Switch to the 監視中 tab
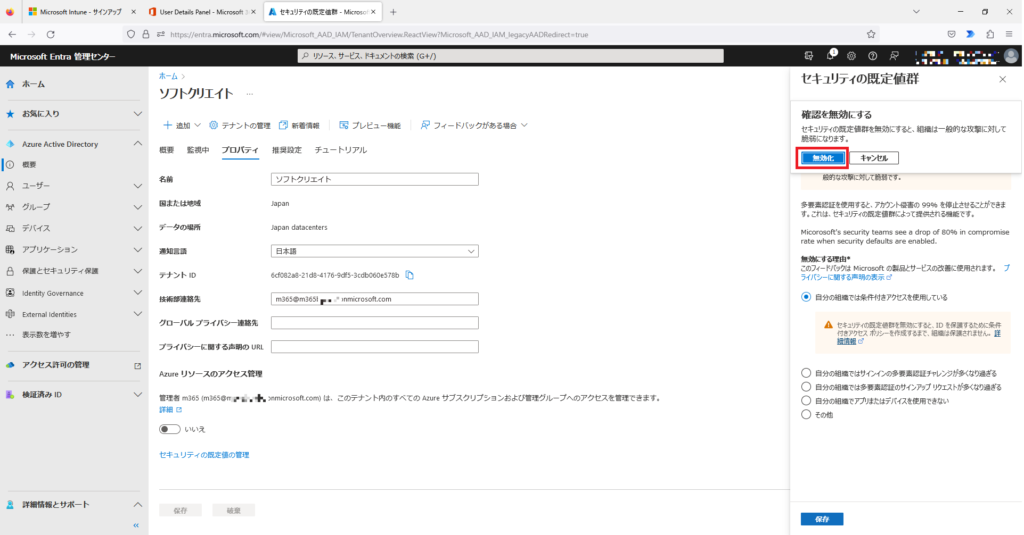The image size is (1024, 535). (x=198, y=150)
